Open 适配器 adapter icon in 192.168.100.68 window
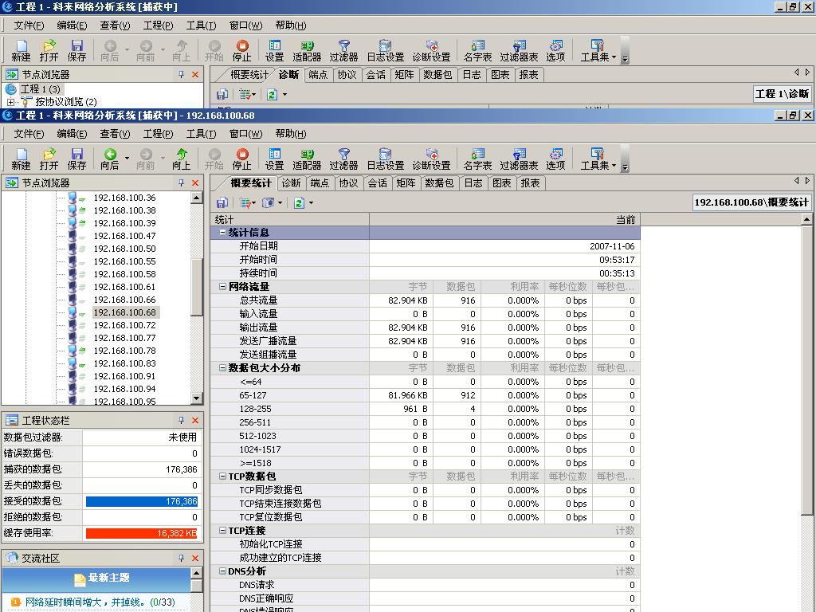 tap(307, 159)
